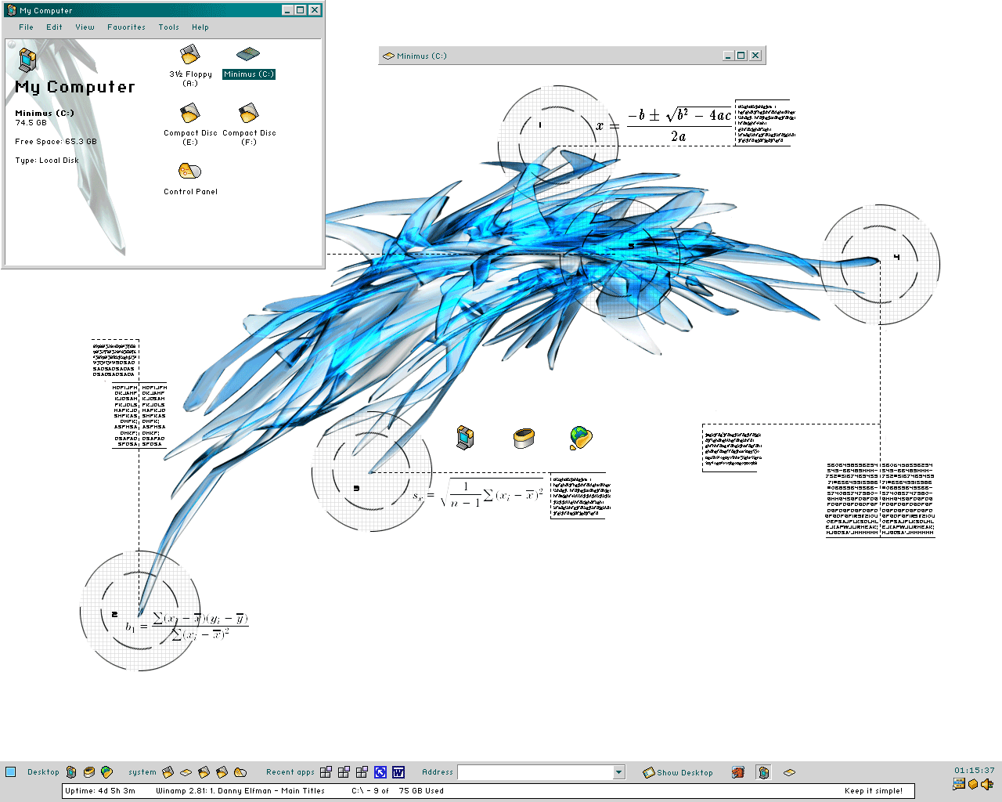The height and width of the screenshot is (802, 1002).
Task: Click inside the Address input field
Action: [535, 772]
